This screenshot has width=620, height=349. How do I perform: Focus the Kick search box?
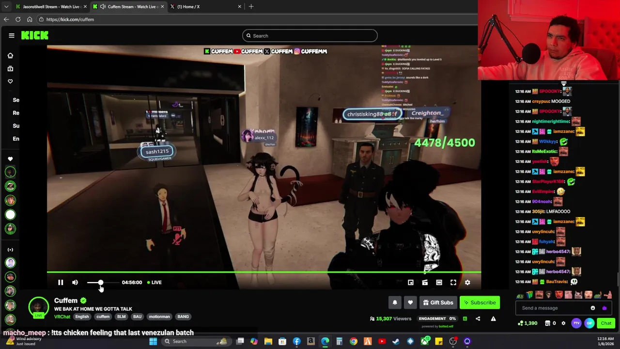[x=310, y=35]
